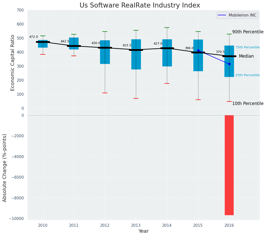
Task: Click the 2013 box plot bar
Action: (x=136, y=54)
